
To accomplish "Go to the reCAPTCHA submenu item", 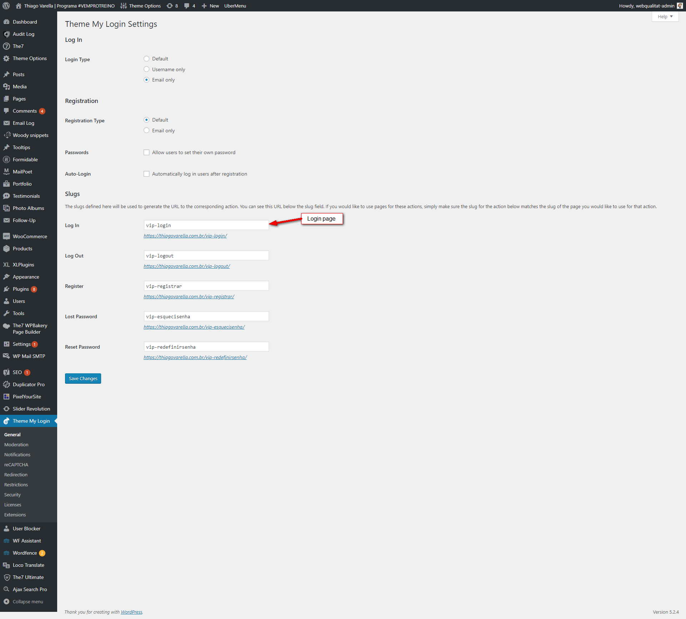I will point(16,465).
